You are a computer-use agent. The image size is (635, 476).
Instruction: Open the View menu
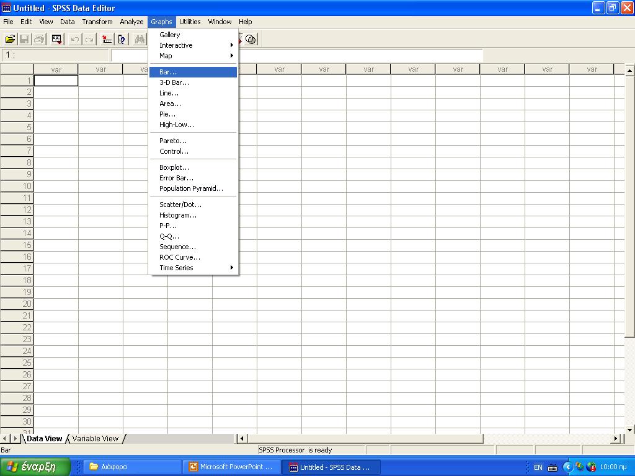[46, 22]
